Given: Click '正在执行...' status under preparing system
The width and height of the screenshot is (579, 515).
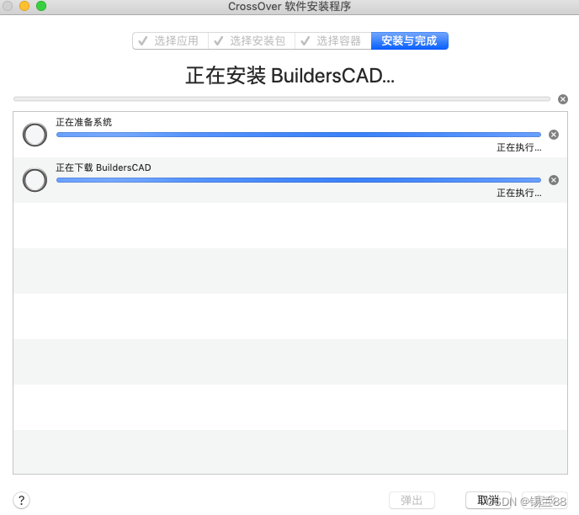Looking at the screenshot, I should pos(518,147).
